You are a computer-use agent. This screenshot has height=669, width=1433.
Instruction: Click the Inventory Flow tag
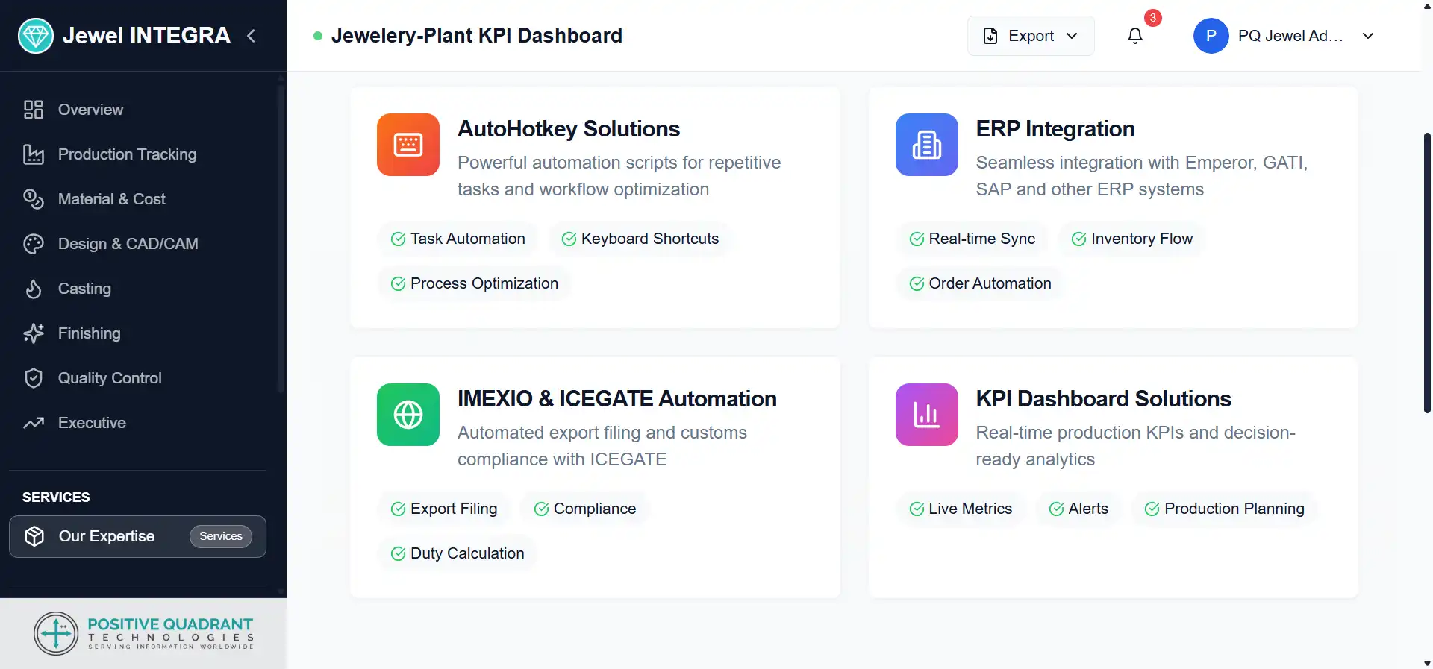click(x=1131, y=239)
